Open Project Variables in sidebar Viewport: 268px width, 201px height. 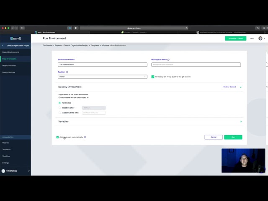click(x=9, y=66)
